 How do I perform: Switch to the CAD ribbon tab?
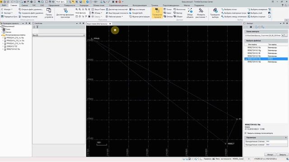coord(42,5)
